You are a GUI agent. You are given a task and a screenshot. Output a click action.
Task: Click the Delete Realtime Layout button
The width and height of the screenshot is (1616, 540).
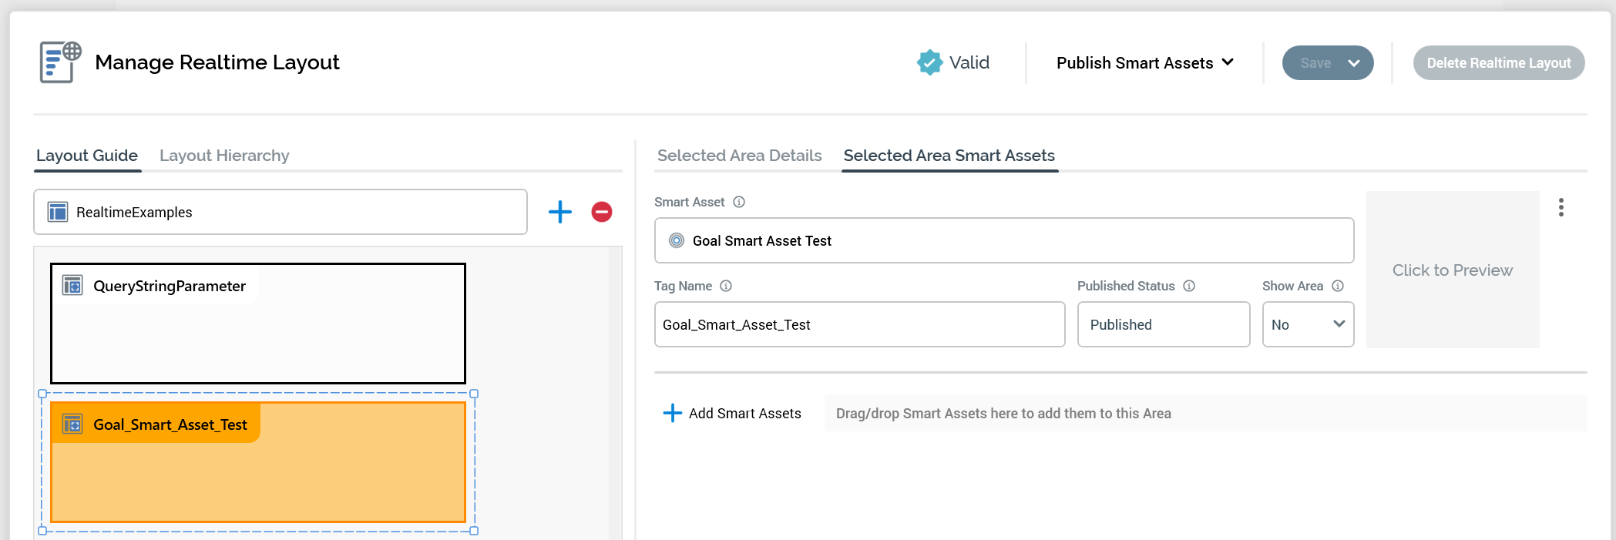1498,63
